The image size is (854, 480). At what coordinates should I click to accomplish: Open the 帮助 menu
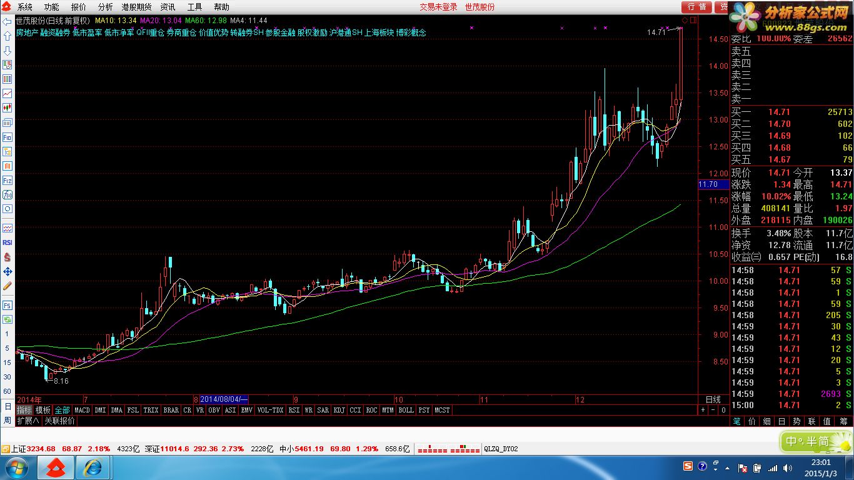click(x=222, y=7)
